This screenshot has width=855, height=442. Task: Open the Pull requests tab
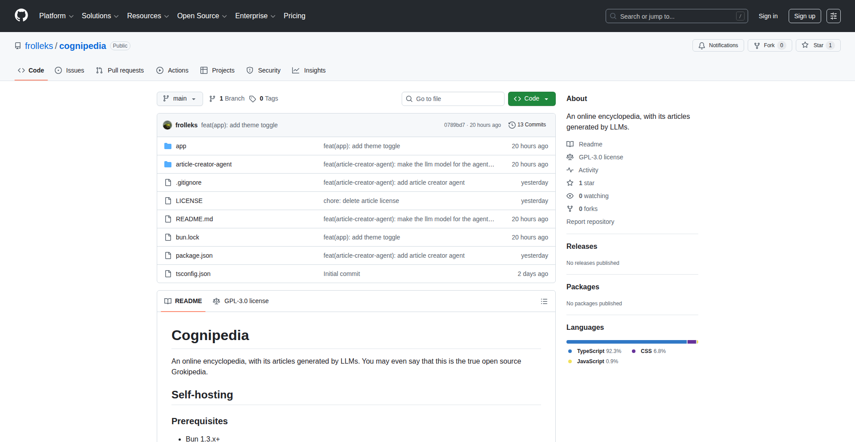click(x=120, y=70)
